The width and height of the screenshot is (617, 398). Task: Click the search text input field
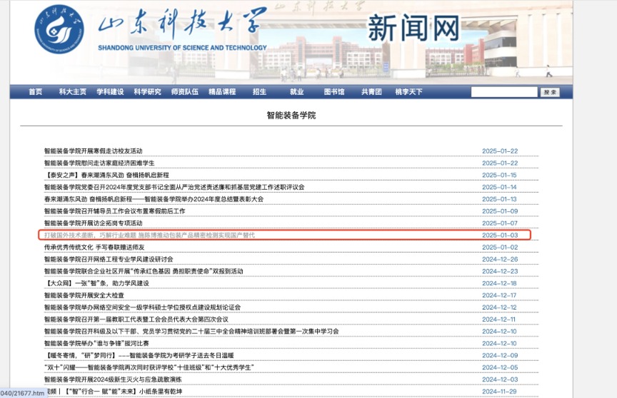coord(503,92)
